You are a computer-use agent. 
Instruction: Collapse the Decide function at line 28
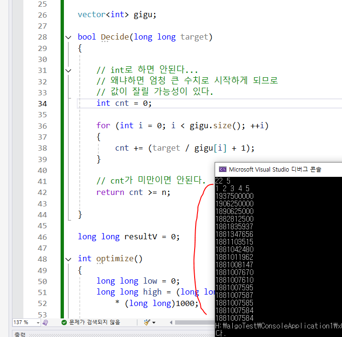tap(68, 38)
